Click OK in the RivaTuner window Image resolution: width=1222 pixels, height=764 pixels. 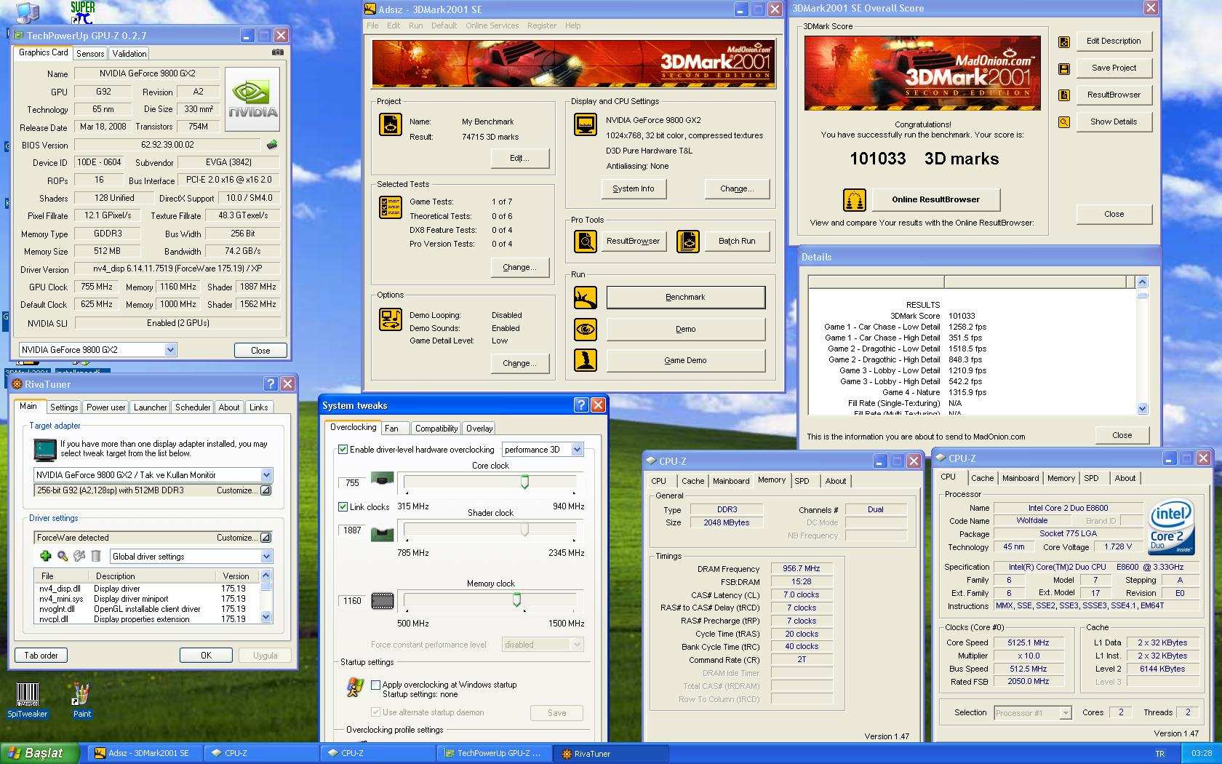pyautogui.click(x=206, y=655)
